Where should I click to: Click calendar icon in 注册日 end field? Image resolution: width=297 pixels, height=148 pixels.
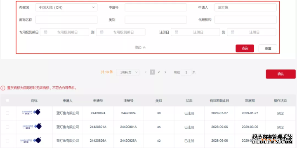click(x=233, y=32)
